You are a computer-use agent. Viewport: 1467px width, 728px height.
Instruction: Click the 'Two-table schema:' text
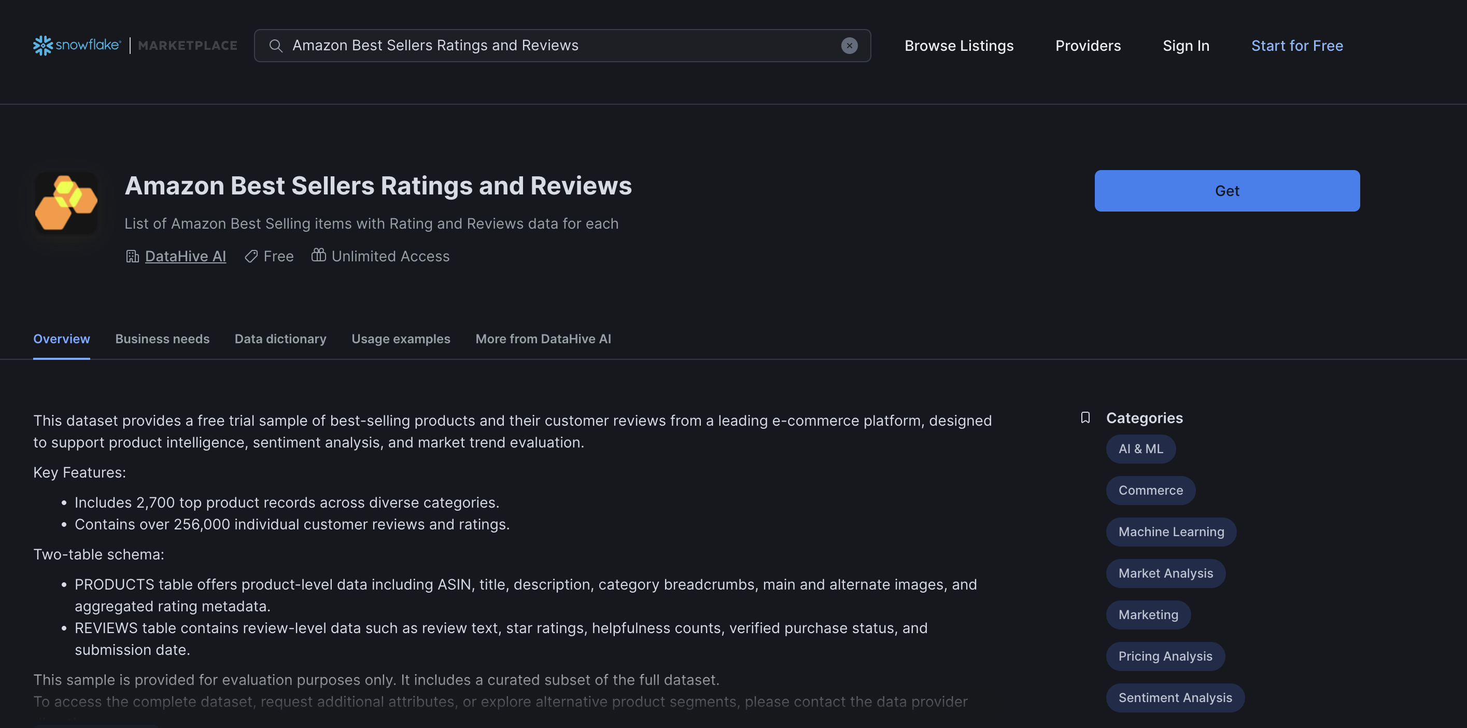[x=98, y=554]
